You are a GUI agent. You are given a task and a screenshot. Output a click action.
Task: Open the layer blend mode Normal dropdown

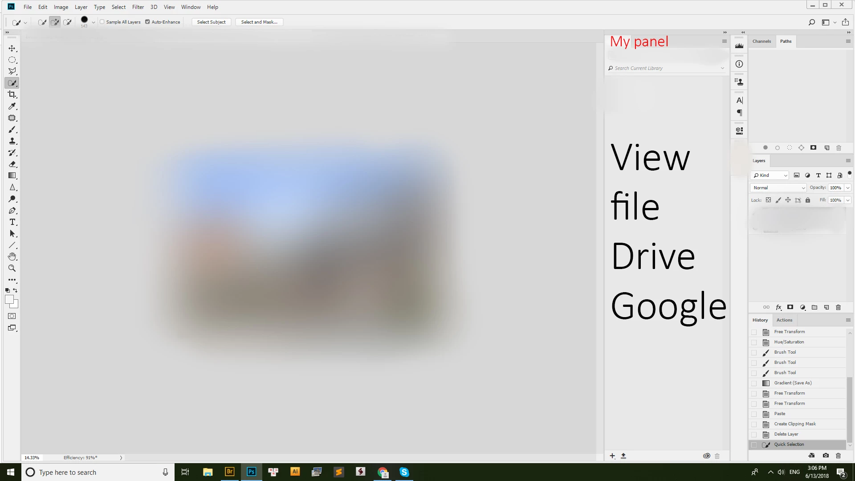tap(778, 188)
